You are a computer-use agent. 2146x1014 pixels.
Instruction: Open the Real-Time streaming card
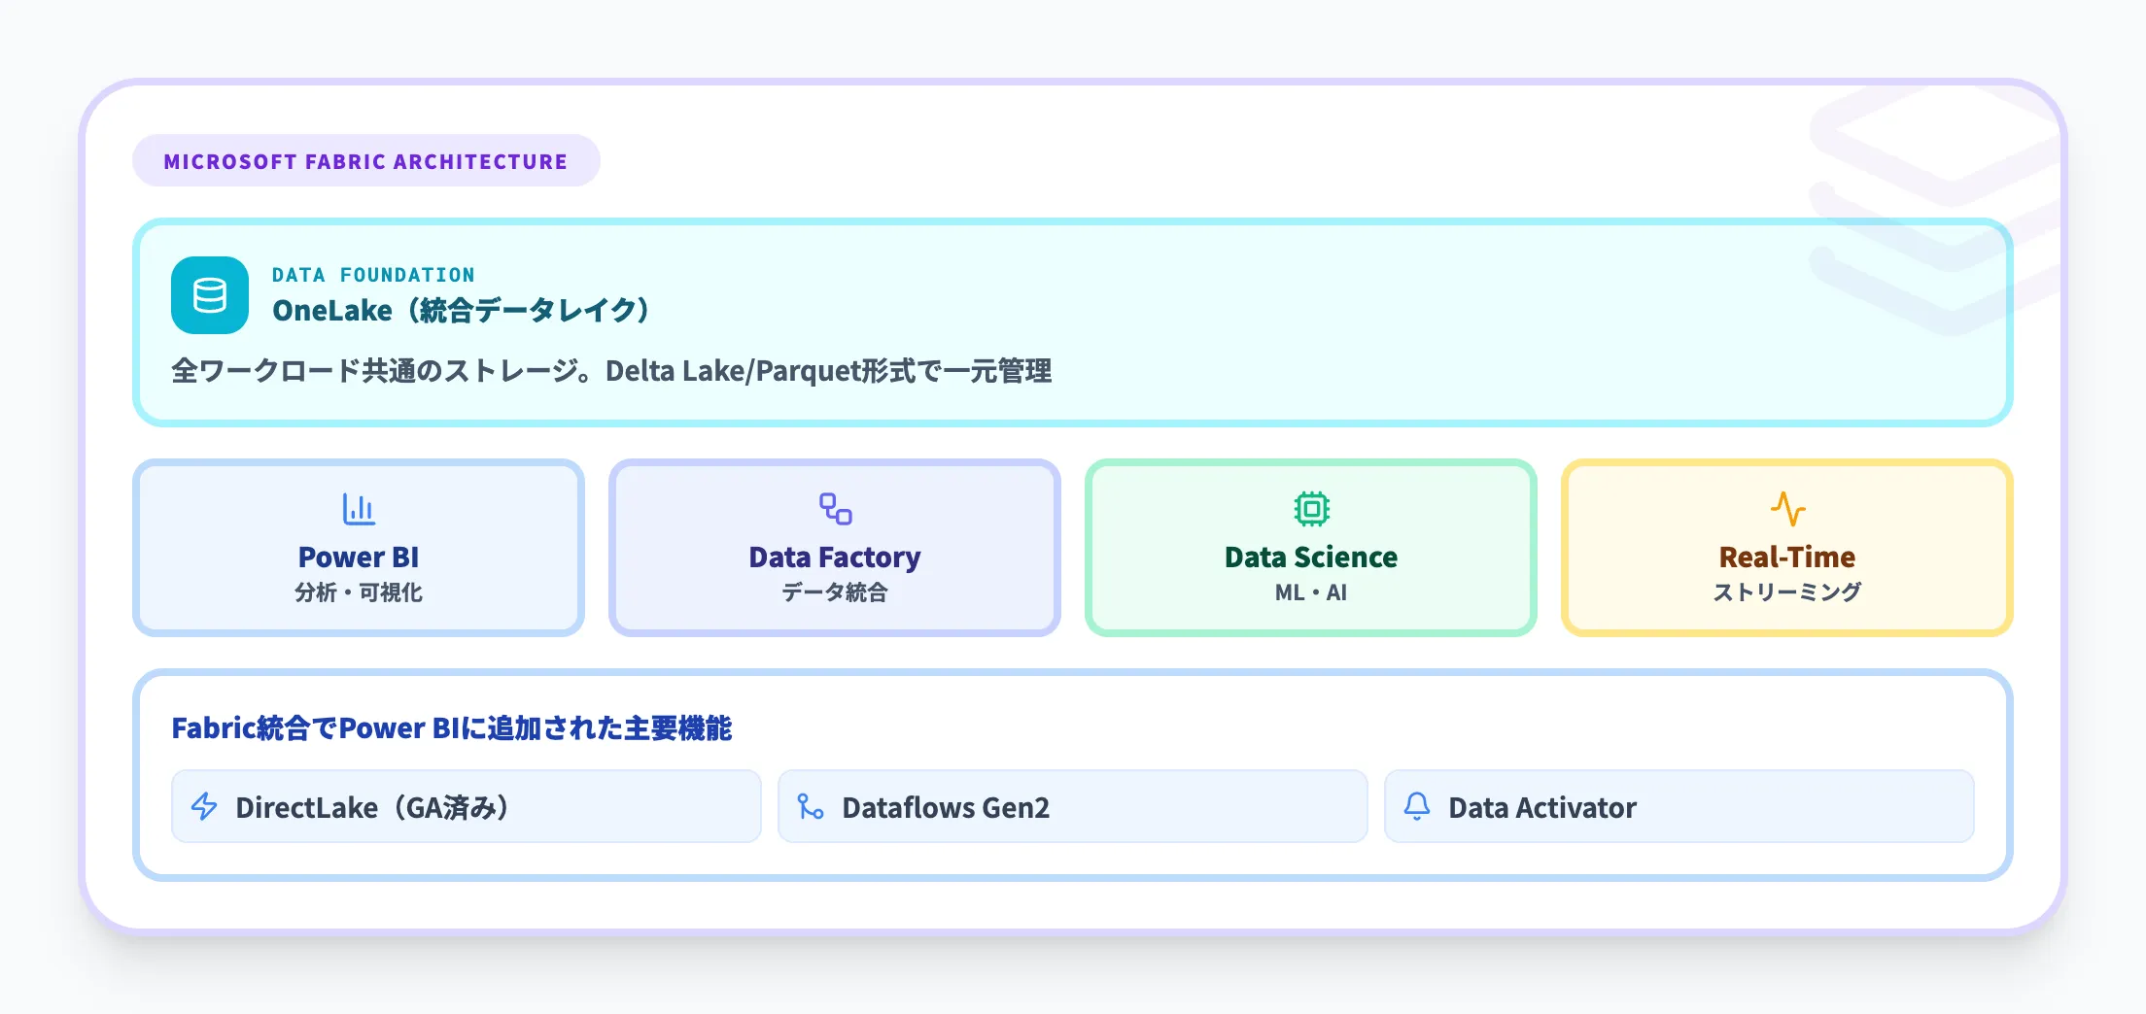click(1787, 548)
